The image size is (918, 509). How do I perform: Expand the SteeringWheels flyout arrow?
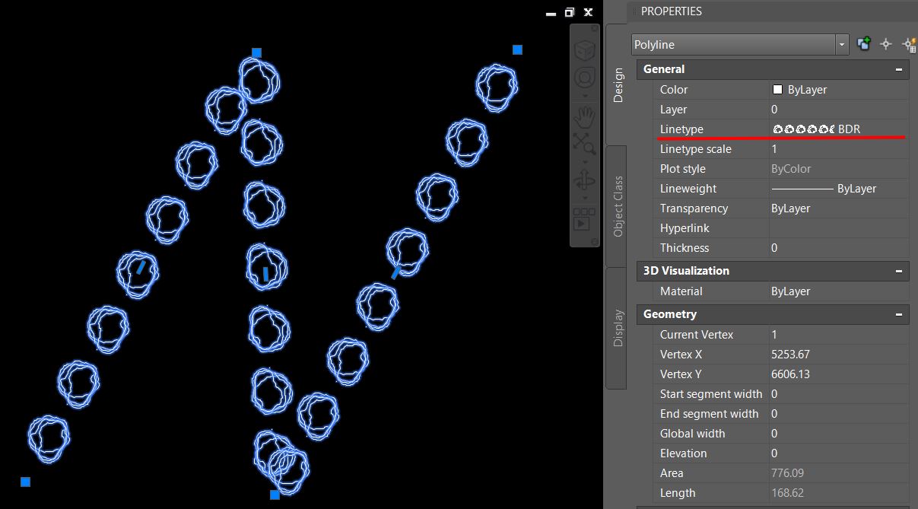[584, 96]
